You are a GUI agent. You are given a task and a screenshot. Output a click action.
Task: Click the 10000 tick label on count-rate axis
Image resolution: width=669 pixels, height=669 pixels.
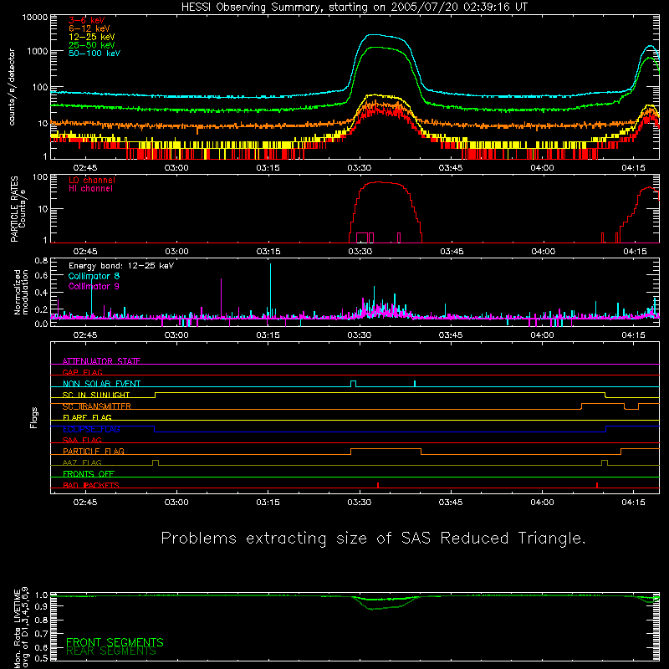coord(35,18)
